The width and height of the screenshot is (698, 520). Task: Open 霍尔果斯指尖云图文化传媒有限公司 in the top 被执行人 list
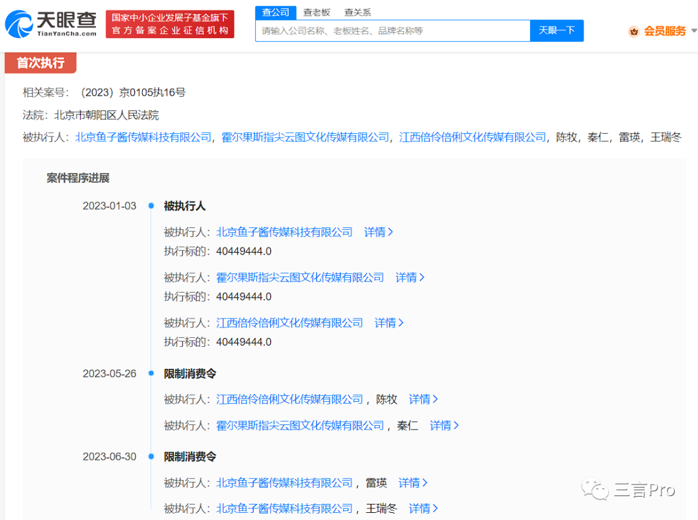pos(305,138)
